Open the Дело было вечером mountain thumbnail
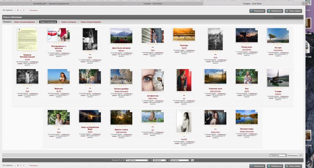Image resolution: width=314 pixels, height=168 pixels. tap(121, 36)
